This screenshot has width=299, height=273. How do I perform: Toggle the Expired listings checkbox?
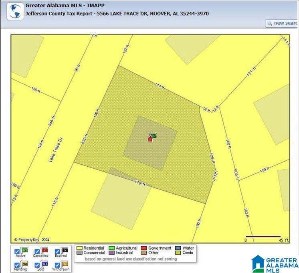pos(57,252)
